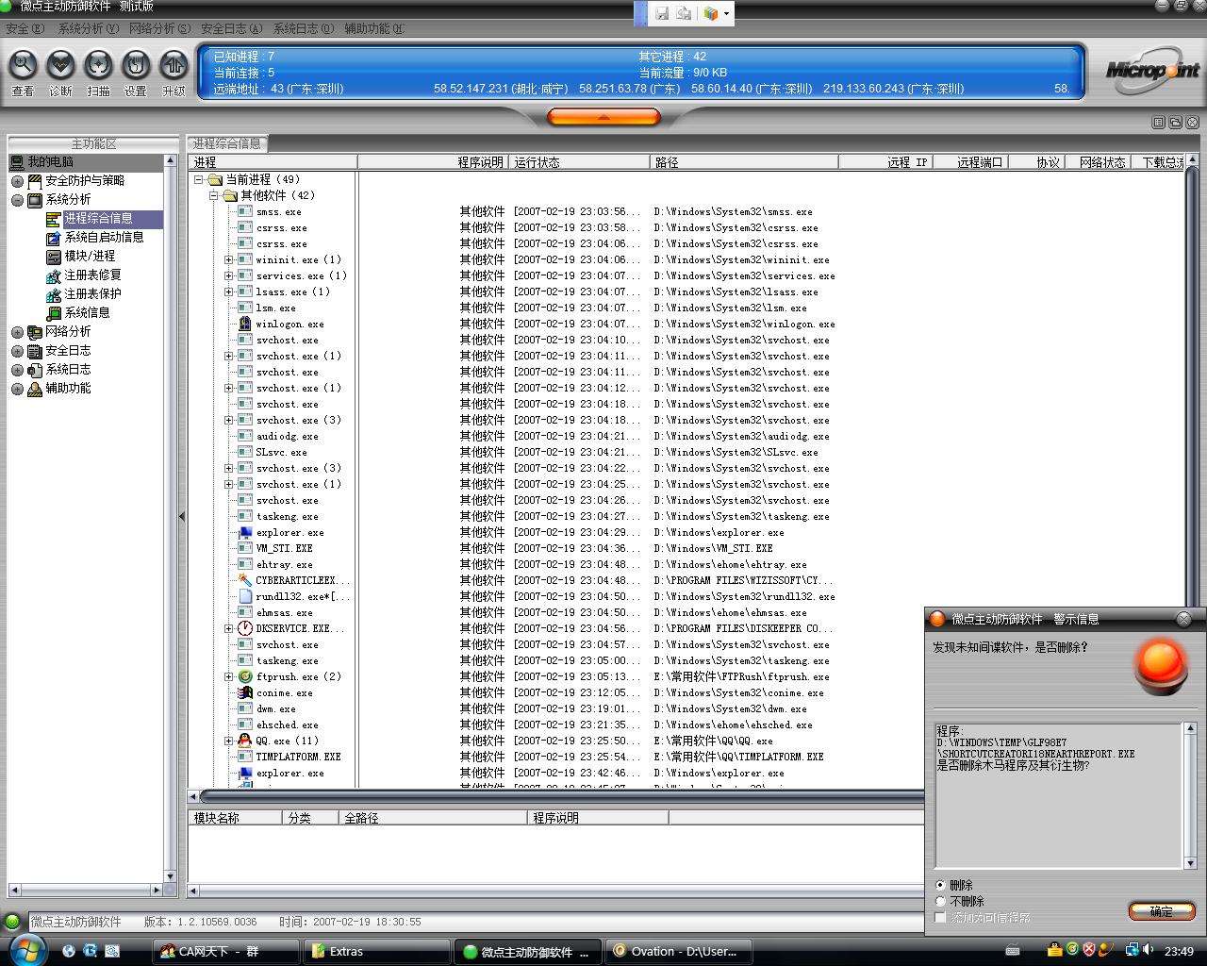1207x966 pixels.
Task: Switch to CA网天下 taskbar window
Action: pos(226,951)
